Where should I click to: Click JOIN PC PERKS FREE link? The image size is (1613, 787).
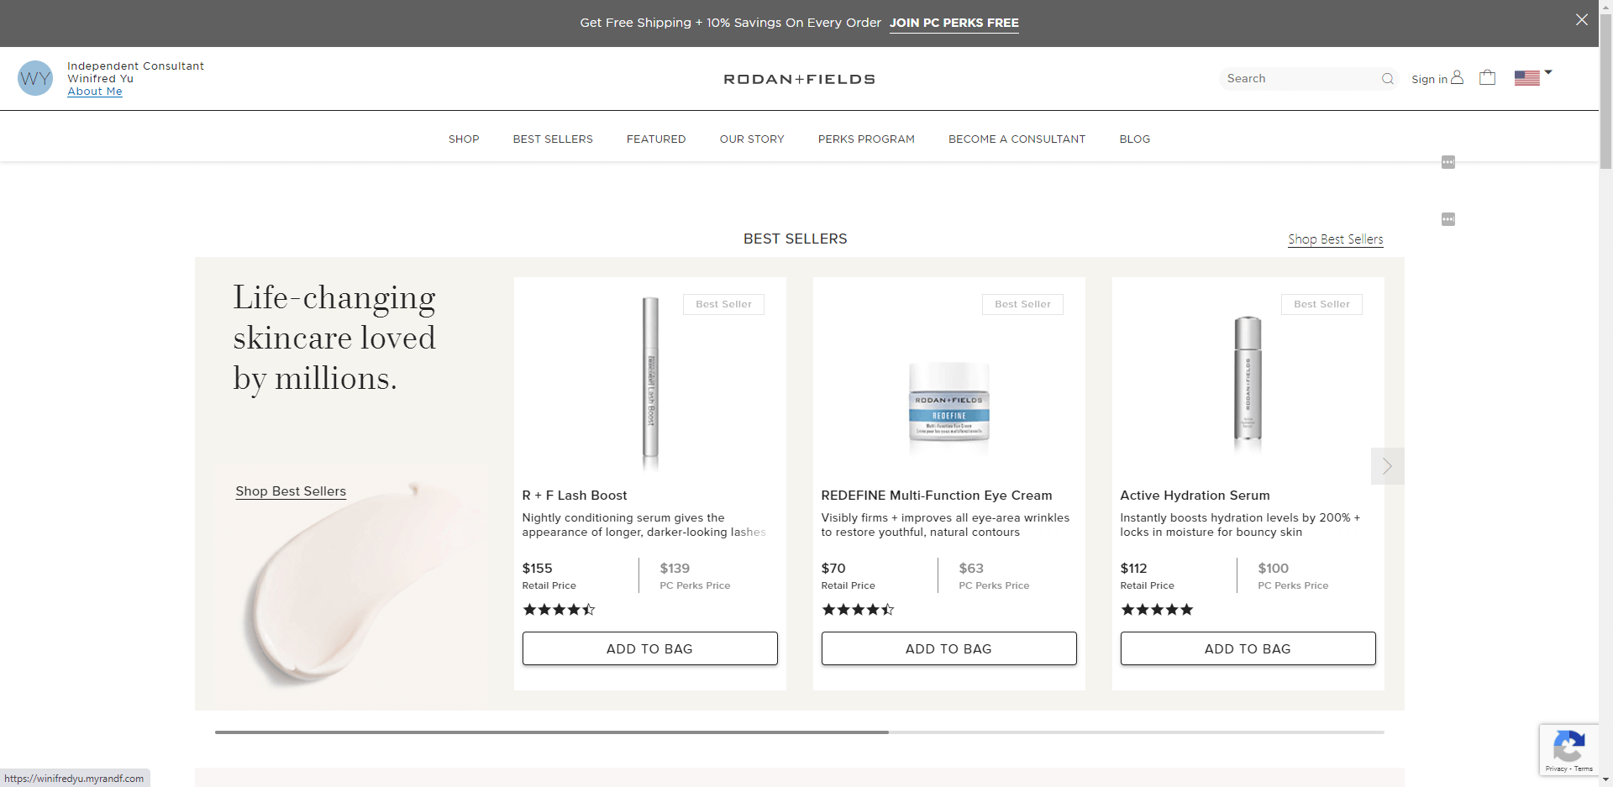(x=954, y=23)
